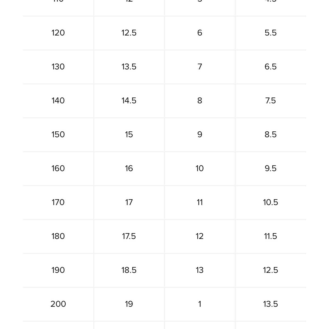The image size is (329, 329).
Task: Select the 120 cell in first column
Action: pos(58,33)
